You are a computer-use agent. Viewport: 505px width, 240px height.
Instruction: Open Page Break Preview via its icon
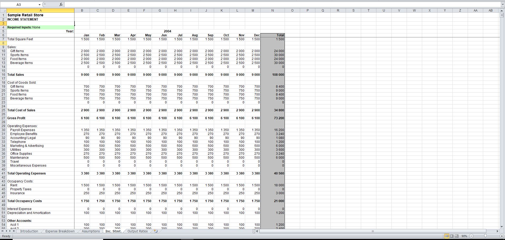click(x=457, y=236)
